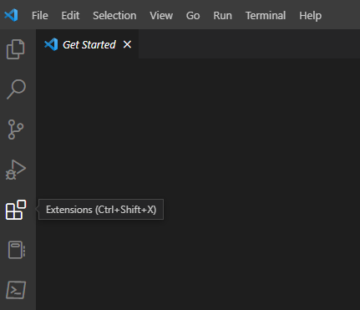Open the terminal icon in activity bar
The image size is (360, 310).
[16, 290]
